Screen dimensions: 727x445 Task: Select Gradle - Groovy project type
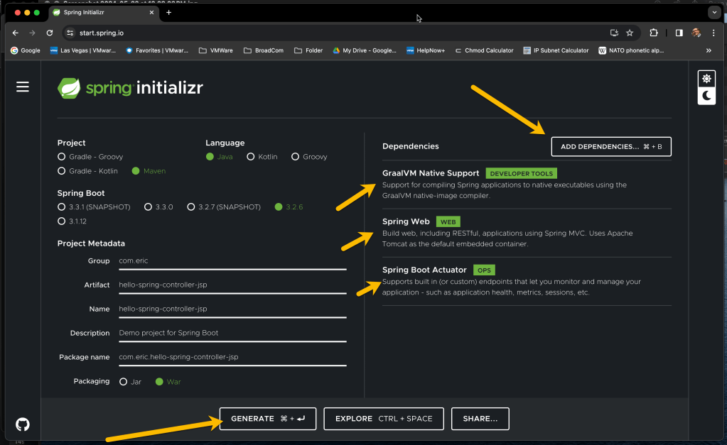click(x=62, y=157)
